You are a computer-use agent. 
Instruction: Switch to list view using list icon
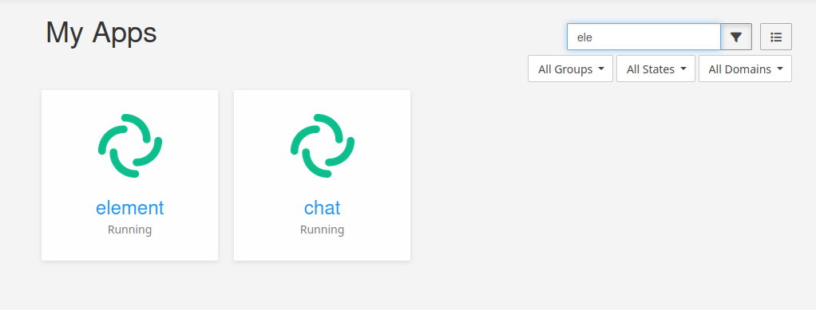(776, 37)
